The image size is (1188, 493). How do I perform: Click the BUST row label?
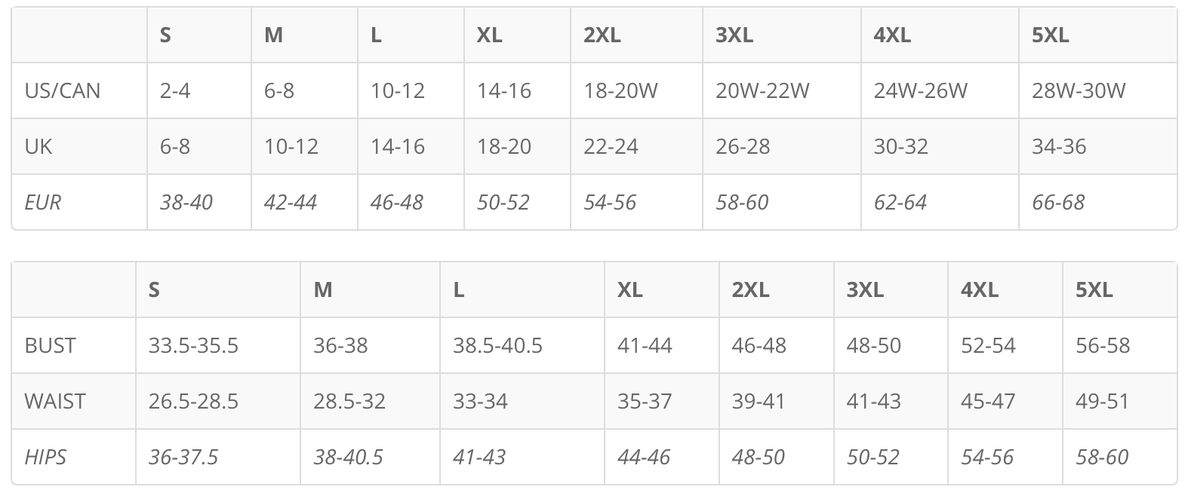(x=51, y=345)
